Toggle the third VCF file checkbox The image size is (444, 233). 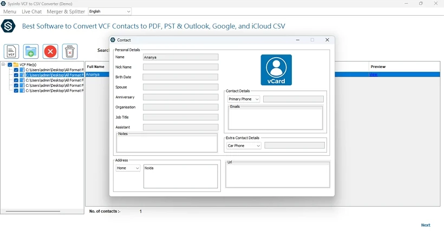[x=16, y=80]
